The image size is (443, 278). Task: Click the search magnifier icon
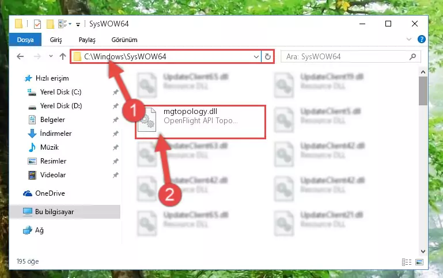(x=412, y=57)
